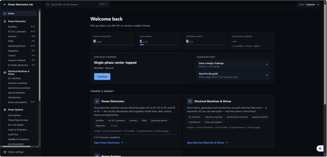Click the floating assistant icon at bottom right
The width and height of the screenshot is (327, 157).
[x=320, y=148]
